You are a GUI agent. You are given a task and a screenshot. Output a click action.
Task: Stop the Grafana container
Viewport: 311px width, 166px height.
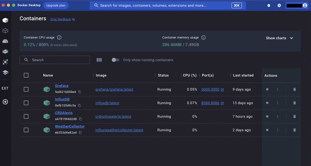click(267, 89)
